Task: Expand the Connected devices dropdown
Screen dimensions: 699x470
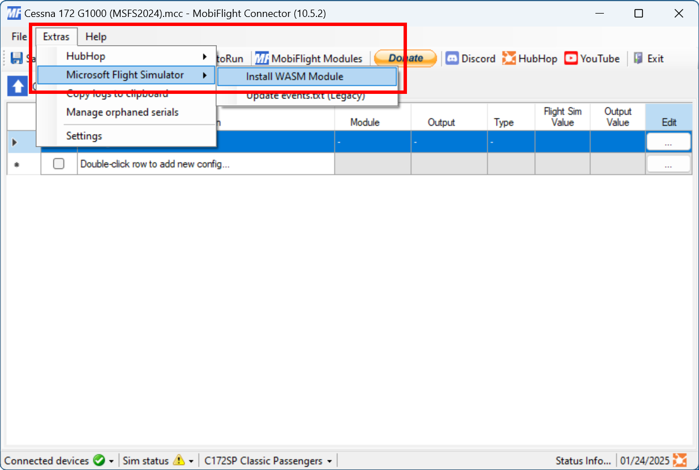Action: pos(112,461)
